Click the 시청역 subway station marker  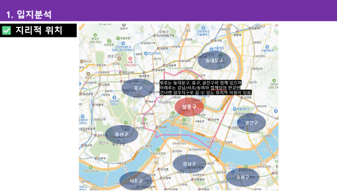(100, 85)
